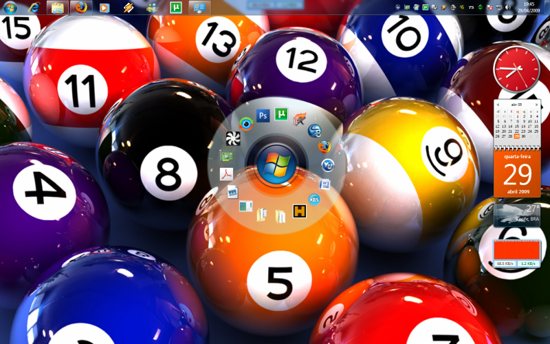Launch Adobe Reader from the circle dock
Screen dimensions: 550x344
tap(227, 174)
